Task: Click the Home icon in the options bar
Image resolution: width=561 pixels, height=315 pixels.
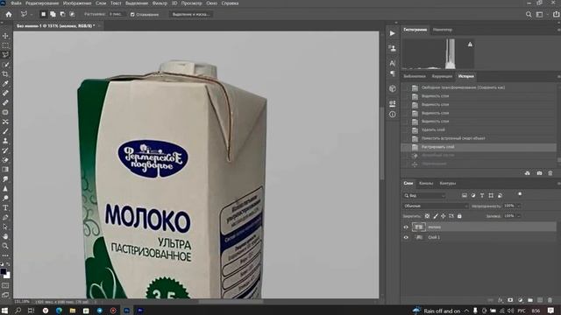Action: [9, 14]
